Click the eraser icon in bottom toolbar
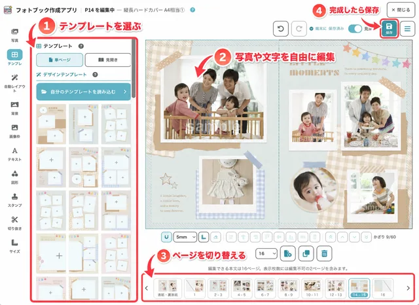Image resolution: width=419 pixels, height=305 pixels. tap(216, 237)
